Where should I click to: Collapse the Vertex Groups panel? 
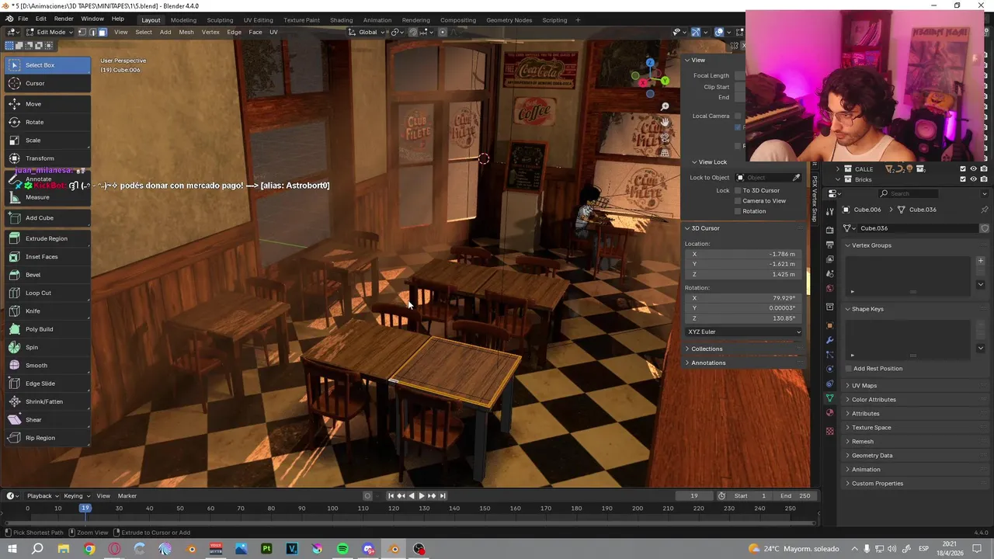coord(871,245)
